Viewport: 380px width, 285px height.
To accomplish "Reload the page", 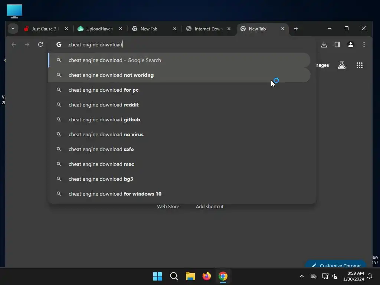I will pyautogui.click(x=40, y=45).
